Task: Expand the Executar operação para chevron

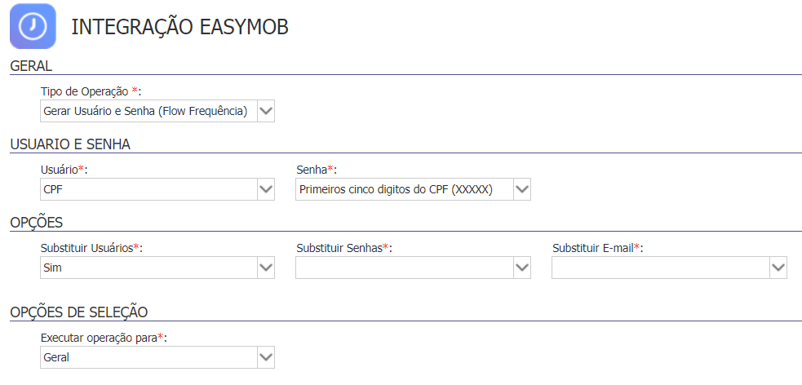Action: pos(265,357)
